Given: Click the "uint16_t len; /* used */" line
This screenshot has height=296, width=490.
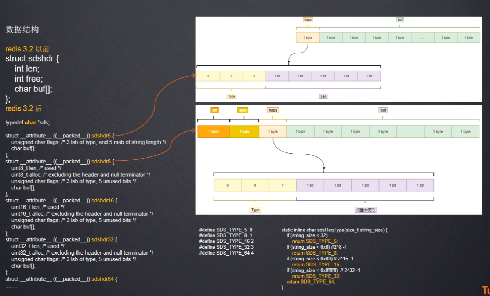Looking at the screenshot, I should click(38, 207).
